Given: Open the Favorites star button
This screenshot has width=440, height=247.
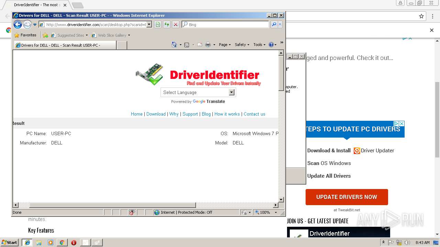Looking at the screenshot, I should click(x=25, y=35).
